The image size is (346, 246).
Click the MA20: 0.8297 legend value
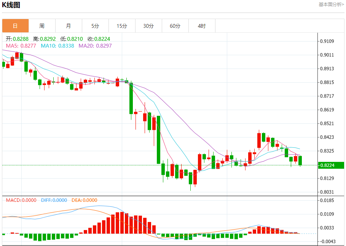pos(95,46)
